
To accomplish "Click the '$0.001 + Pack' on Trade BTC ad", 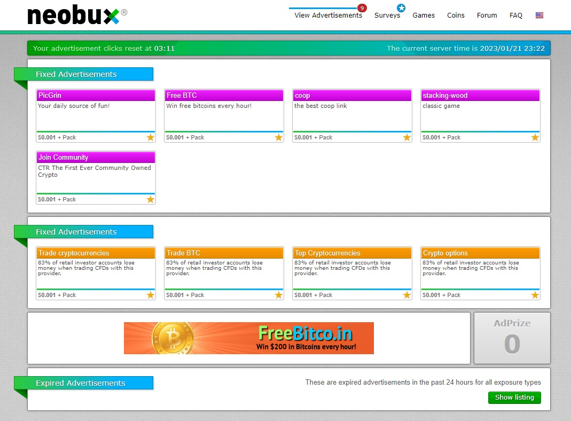I will pos(185,295).
